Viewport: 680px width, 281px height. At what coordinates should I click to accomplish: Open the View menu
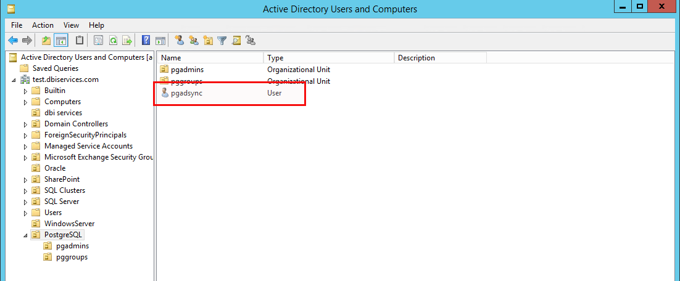[x=71, y=25]
